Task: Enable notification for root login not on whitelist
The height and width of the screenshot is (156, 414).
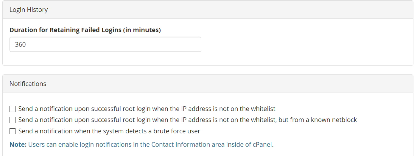Action: pos(13,109)
